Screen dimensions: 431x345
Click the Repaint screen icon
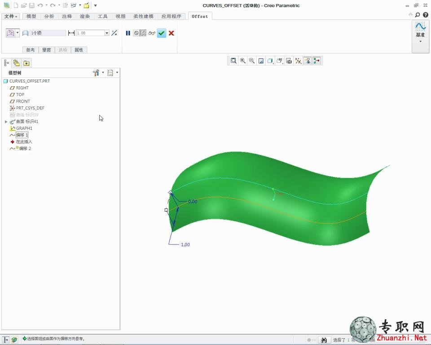[x=261, y=61]
